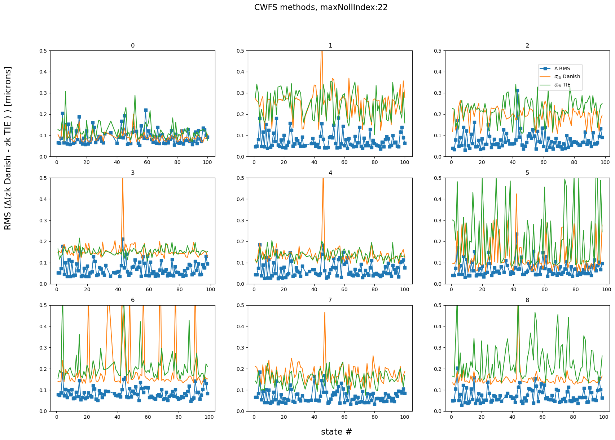
Task: Click the figure title 'CWFS methods, maxNollIndex:22'
Action: point(321,8)
